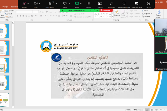Open the Section dropdown
The height and width of the screenshot is (111, 167).
10,17
